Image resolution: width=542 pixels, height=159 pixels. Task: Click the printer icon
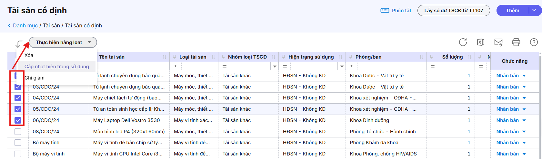(516, 42)
